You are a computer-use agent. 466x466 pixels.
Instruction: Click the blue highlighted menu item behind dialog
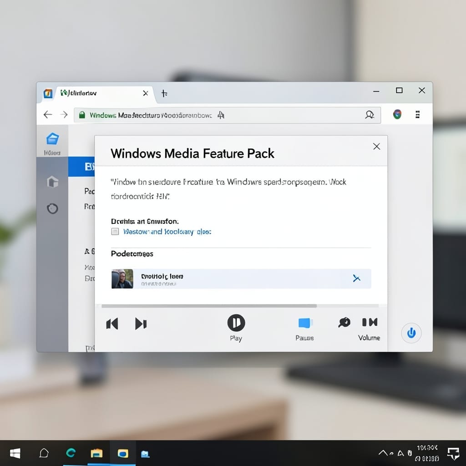pyautogui.click(x=81, y=167)
